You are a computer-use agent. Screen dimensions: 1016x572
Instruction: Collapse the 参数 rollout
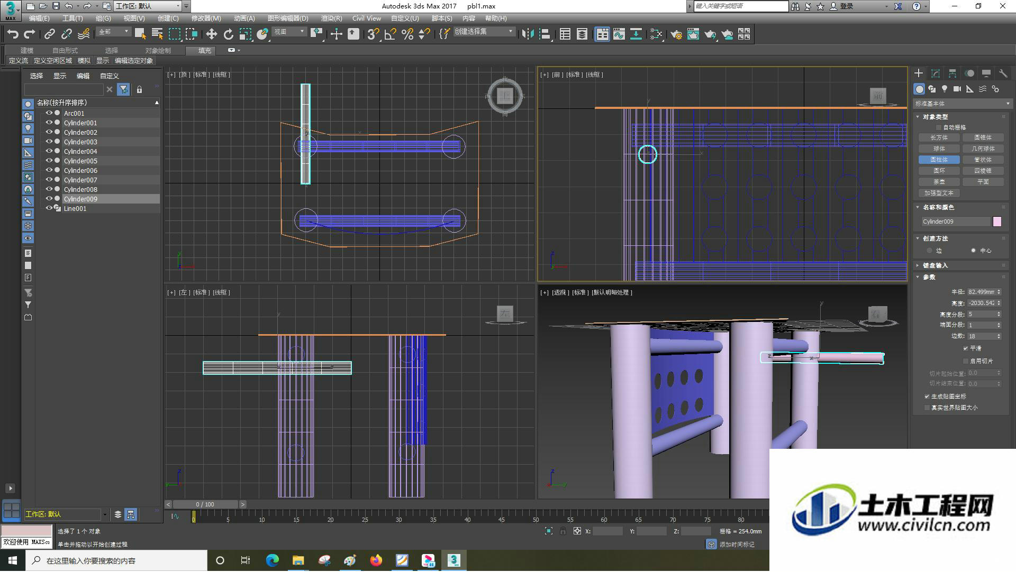point(929,277)
